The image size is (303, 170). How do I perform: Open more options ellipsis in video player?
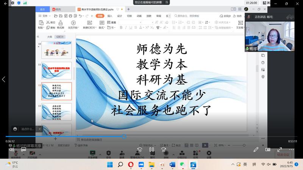pyautogui.click(x=292, y=150)
